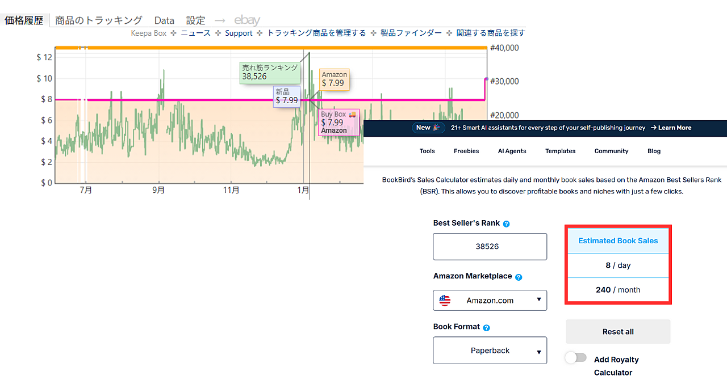The width and height of the screenshot is (727, 380).
Task: Open トラッキング商品を管理する link
Action: point(316,33)
